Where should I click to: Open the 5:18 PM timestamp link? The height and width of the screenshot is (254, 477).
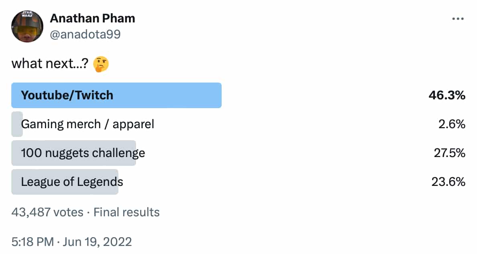[x=32, y=242]
